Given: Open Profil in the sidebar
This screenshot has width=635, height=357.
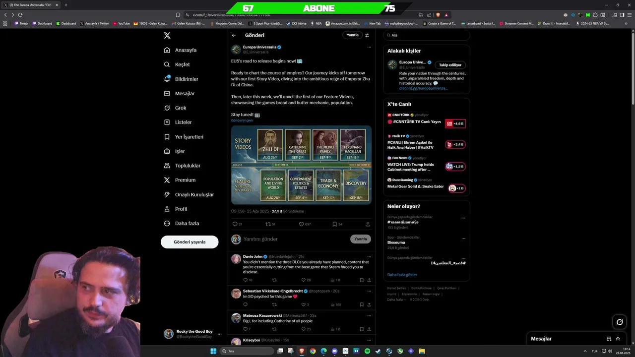Looking at the screenshot, I should [175, 209].
